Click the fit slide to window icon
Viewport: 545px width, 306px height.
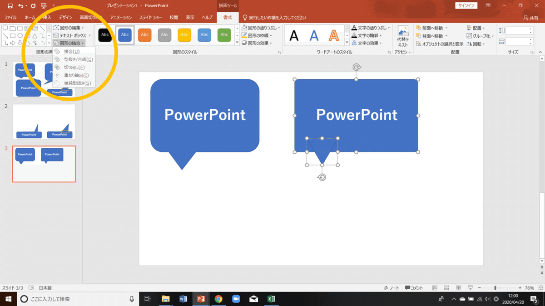[x=540, y=288]
